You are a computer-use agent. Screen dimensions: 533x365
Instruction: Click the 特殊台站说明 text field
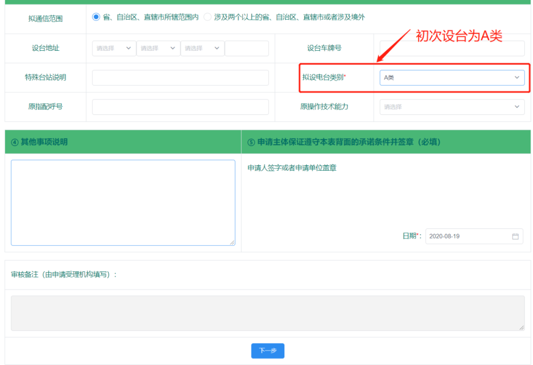coord(180,77)
